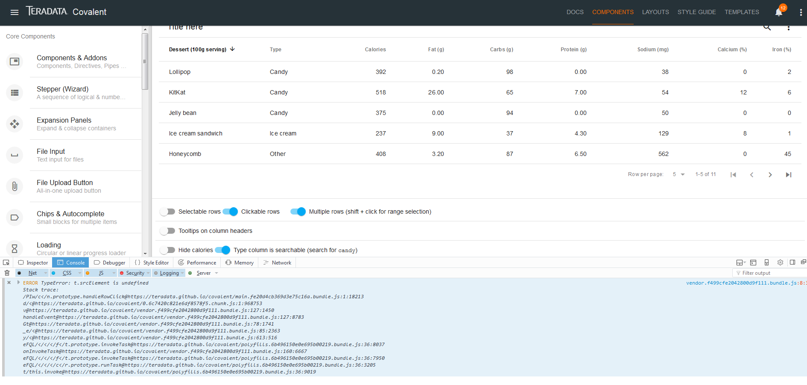Screen dimensions: 807x385
Task: Jump to the first table page
Action: [733, 175]
